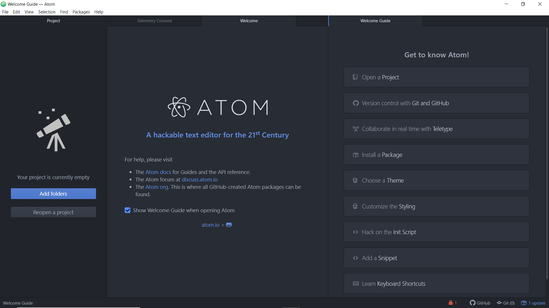Click the Atom app icon in title bar
549x308 pixels.
3,4
